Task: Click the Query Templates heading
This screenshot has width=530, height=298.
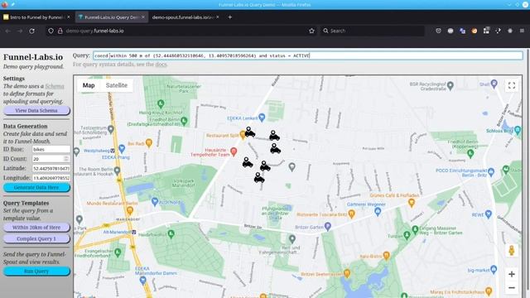Action: coord(26,203)
